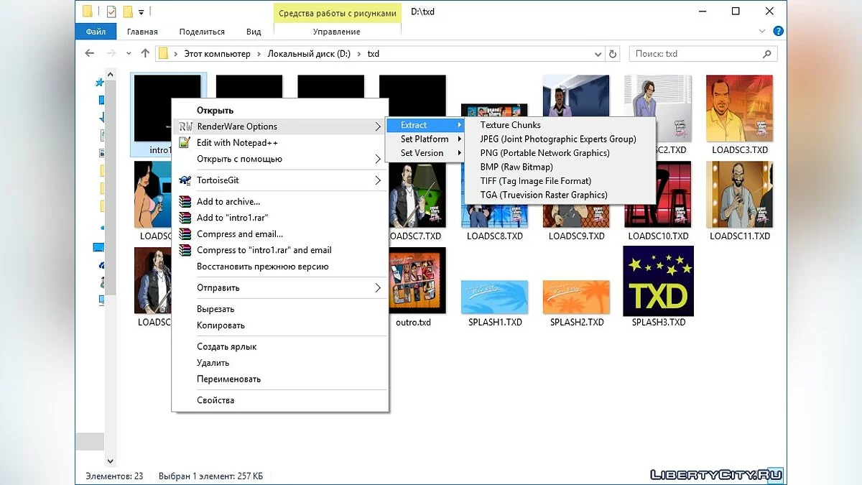Image resolution: width=862 pixels, height=485 pixels.
Task: Click the RenderWare Options RW icon
Action: click(x=185, y=126)
